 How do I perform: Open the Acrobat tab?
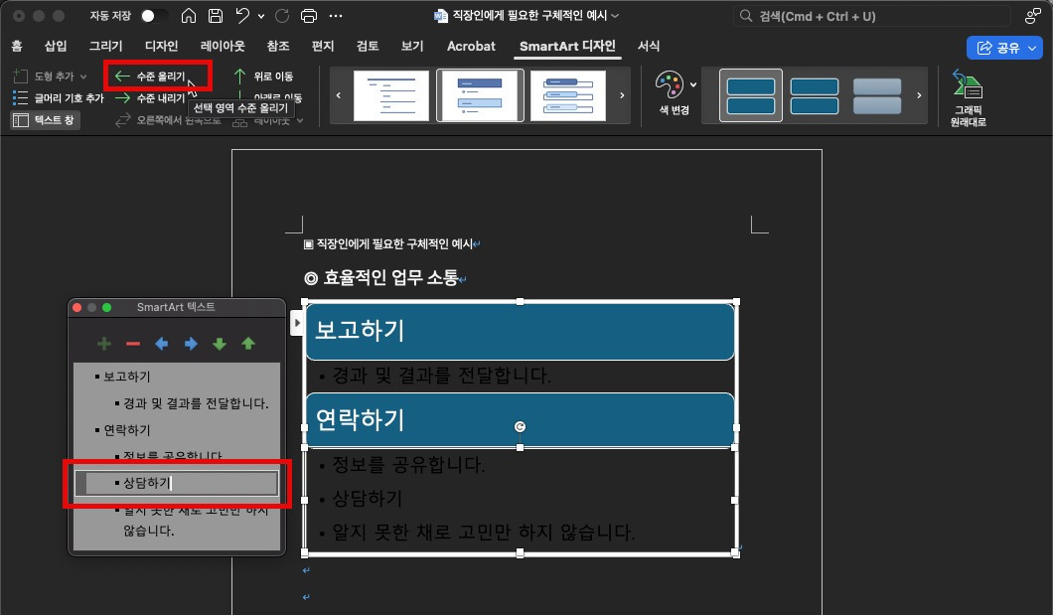coord(471,46)
